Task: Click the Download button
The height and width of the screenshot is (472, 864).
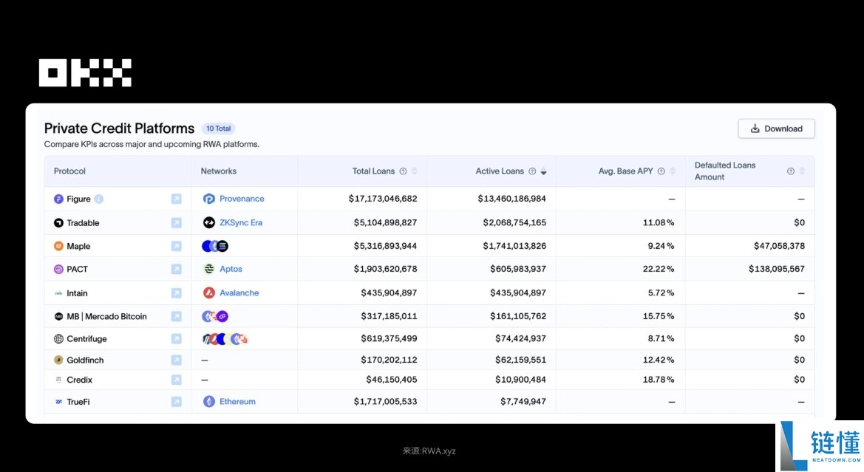Action: [x=776, y=129]
